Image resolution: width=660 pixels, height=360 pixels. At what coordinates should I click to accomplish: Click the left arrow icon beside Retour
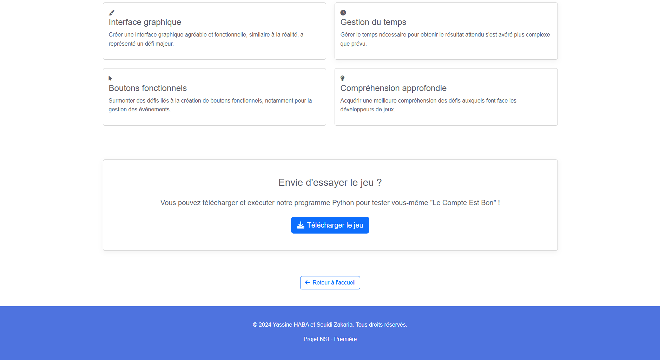(308, 283)
